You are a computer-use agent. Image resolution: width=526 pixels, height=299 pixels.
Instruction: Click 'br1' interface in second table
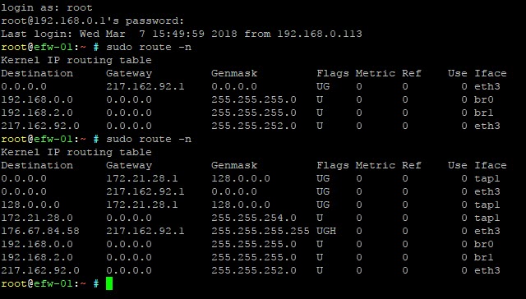pyautogui.click(x=484, y=257)
